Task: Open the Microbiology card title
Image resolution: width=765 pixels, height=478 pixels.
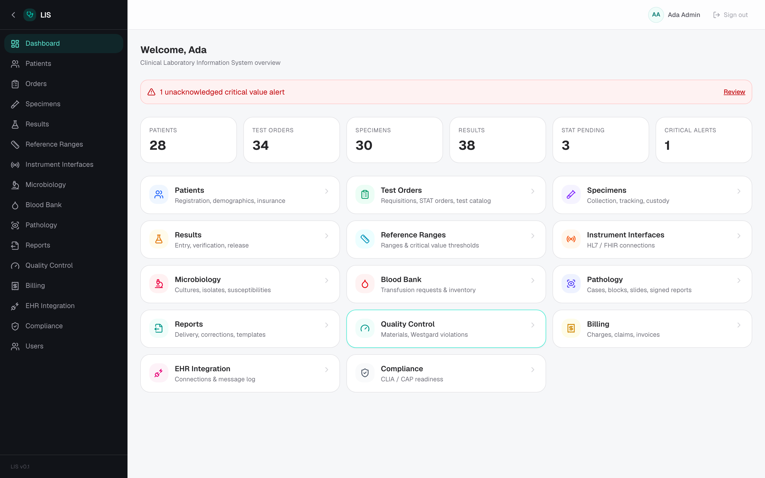Action: point(198,279)
